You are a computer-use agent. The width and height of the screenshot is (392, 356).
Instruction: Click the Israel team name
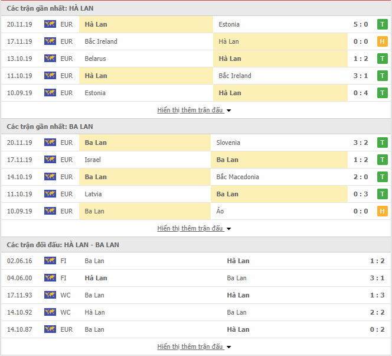[x=93, y=160]
